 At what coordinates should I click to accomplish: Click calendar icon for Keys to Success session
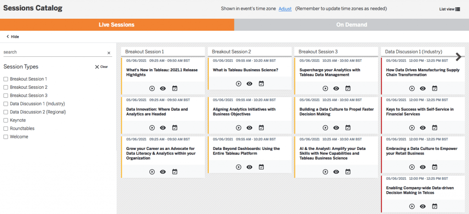(435, 128)
